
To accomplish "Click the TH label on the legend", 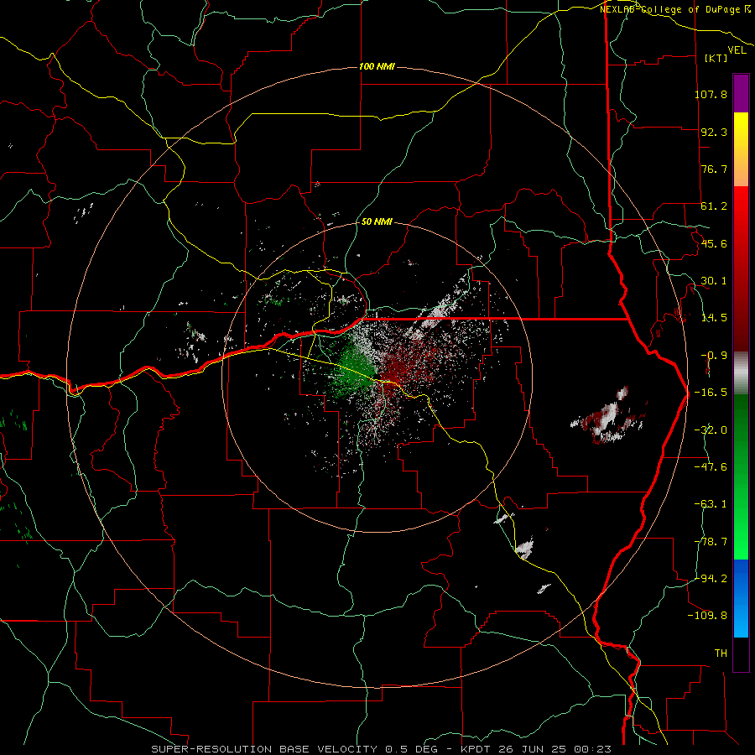I will (721, 653).
